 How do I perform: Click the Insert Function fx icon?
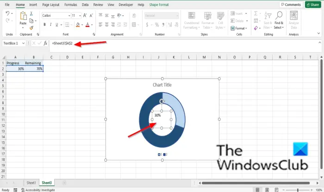click(x=45, y=43)
